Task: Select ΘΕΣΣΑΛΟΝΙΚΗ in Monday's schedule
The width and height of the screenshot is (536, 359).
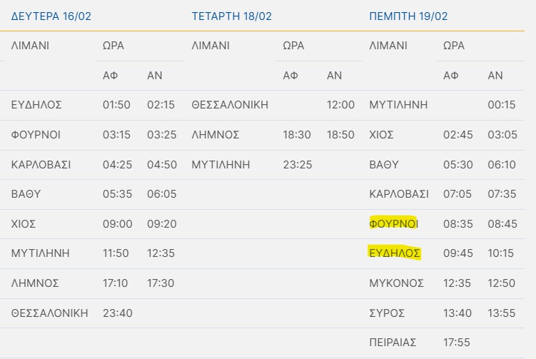Action: click(50, 313)
